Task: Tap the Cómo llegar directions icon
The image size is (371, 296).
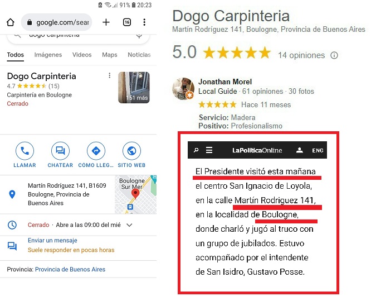Action: click(96, 151)
